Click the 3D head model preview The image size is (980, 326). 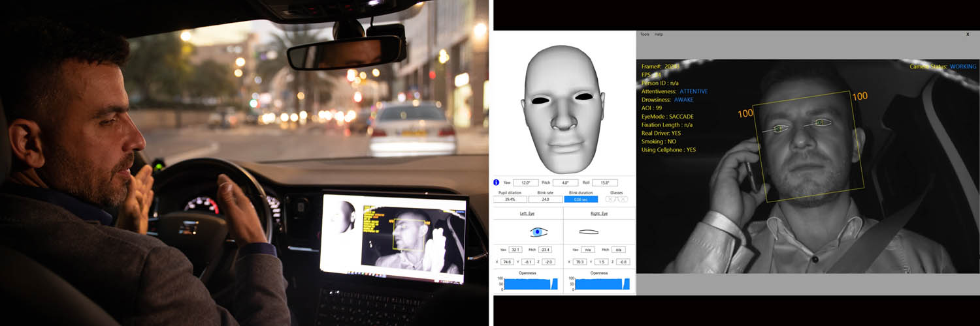coord(564,110)
